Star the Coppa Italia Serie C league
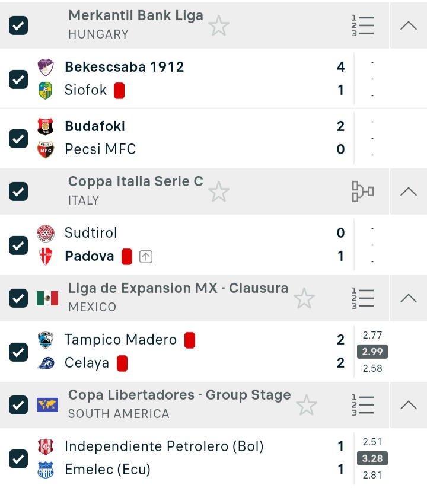This screenshot has height=488, width=427. pyautogui.click(x=219, y=192)
